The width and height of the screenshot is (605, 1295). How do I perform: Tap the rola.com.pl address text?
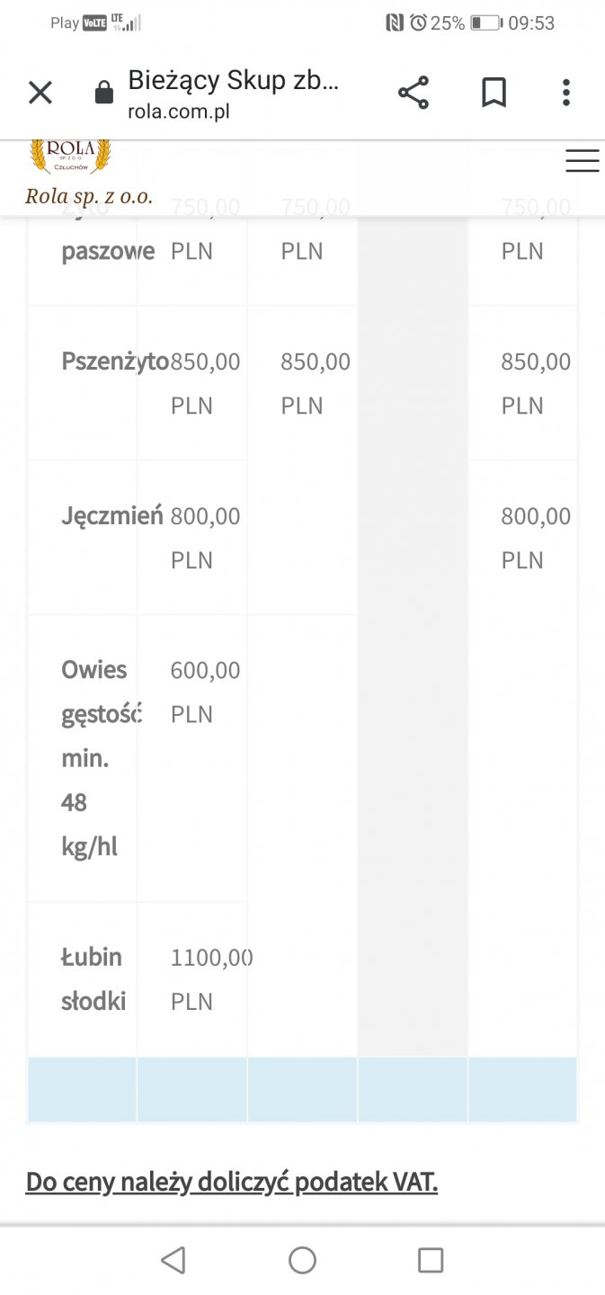point(179,112)
